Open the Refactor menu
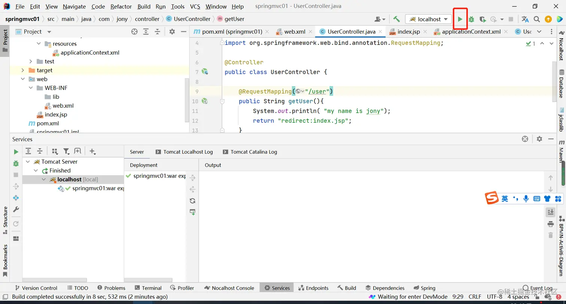This screenshot has height=304, width=566. click(121, 6)
